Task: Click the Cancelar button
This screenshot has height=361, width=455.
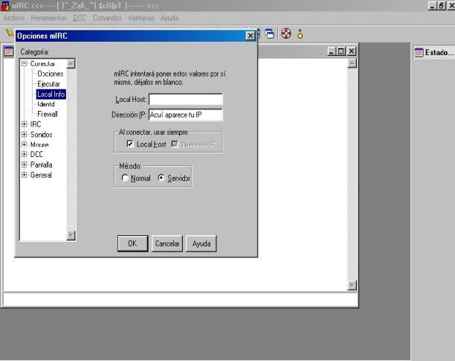Action: click(167, 243)
